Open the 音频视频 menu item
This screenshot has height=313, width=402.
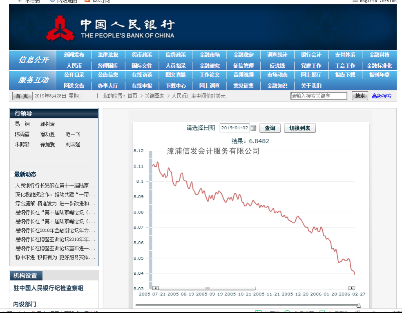click(243, 75)
